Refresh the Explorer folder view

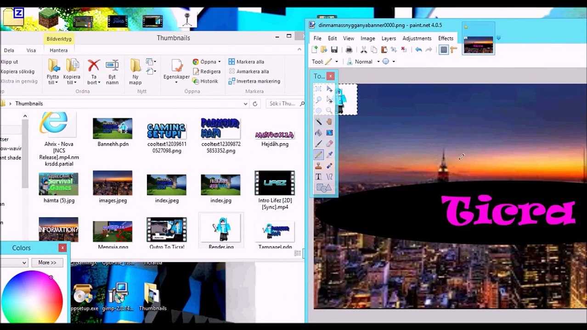[x=255, y=104]
